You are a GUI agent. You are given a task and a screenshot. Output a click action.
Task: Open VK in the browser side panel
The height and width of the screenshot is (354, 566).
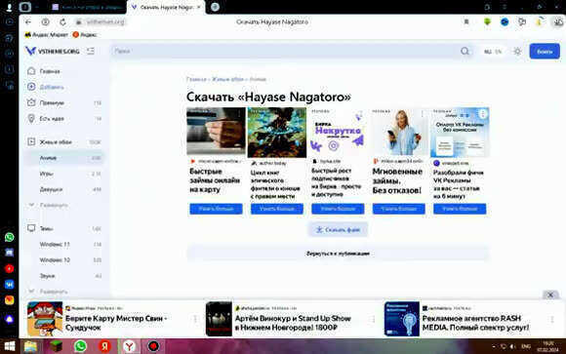tap(10, 285)
